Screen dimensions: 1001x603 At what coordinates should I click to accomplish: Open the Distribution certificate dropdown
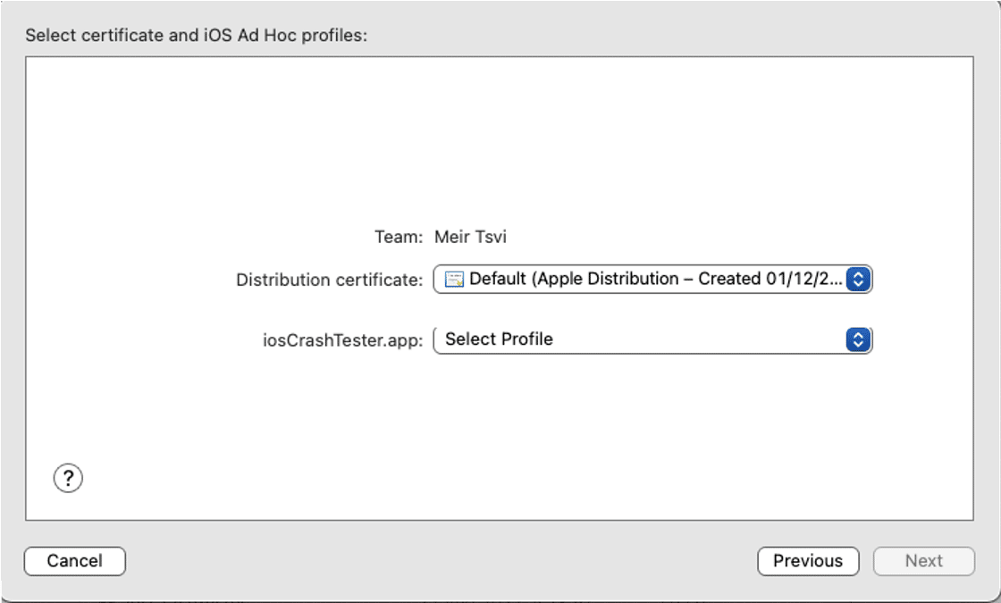coord(652,280)
